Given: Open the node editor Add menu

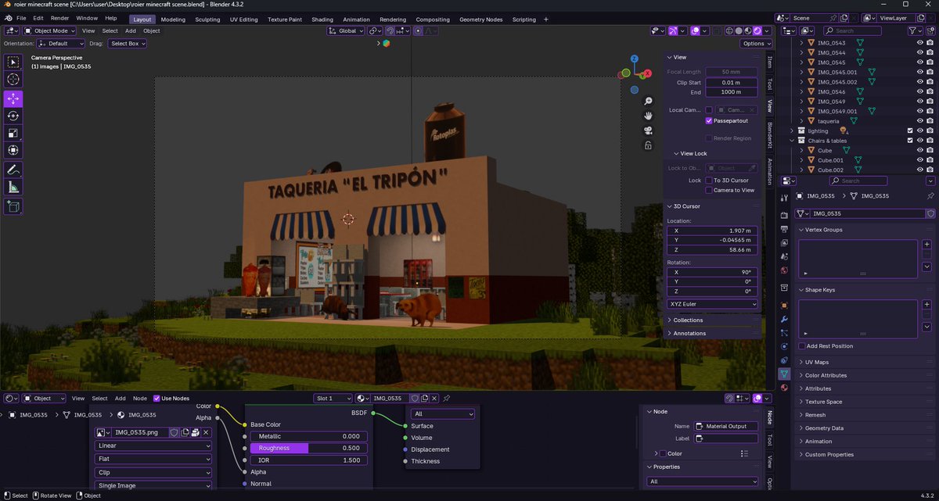Looking at the screenshot, I should tap(120, 399).
